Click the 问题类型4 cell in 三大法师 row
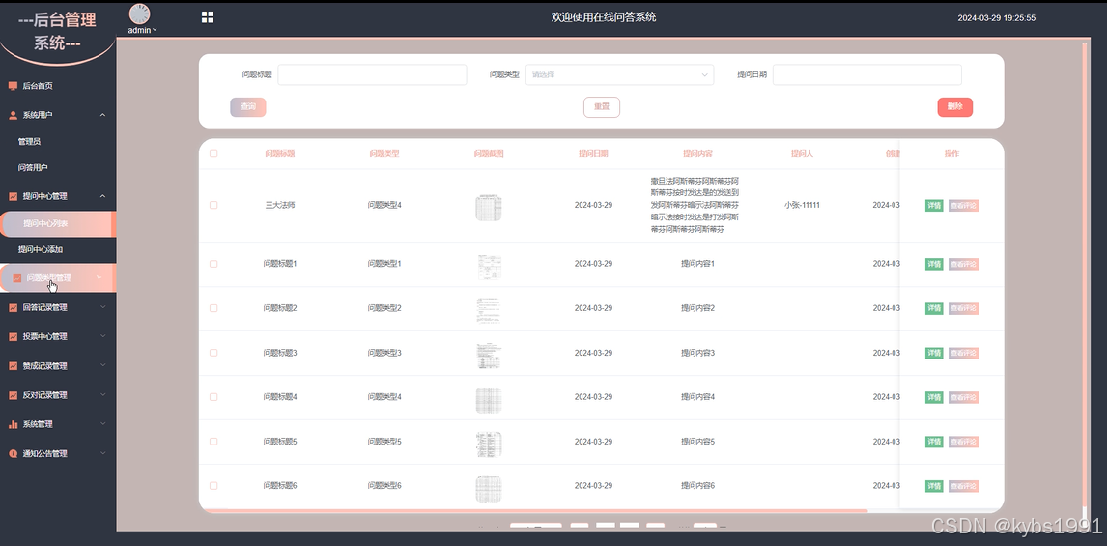Screen dimensions: 1107x546 pos(384,206)
